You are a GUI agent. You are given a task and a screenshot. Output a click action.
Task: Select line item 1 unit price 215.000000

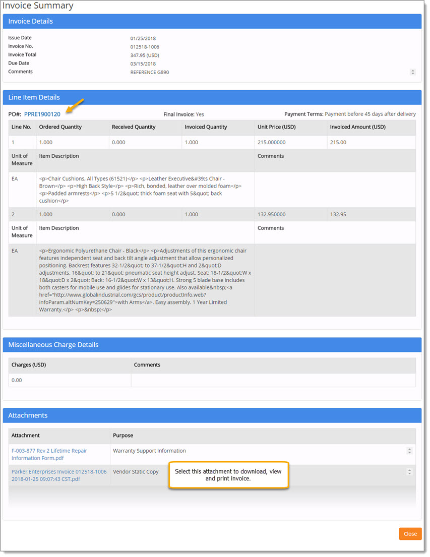[272, 142]
